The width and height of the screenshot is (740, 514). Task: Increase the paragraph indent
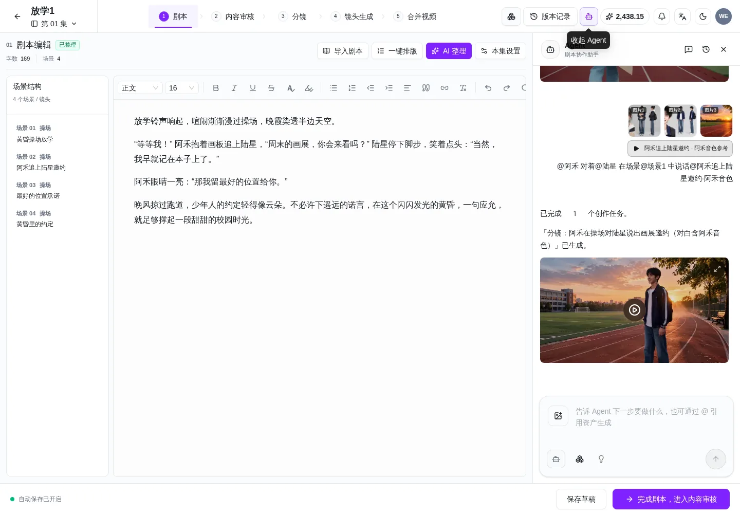pyautogui.click(x=389, y=88)
